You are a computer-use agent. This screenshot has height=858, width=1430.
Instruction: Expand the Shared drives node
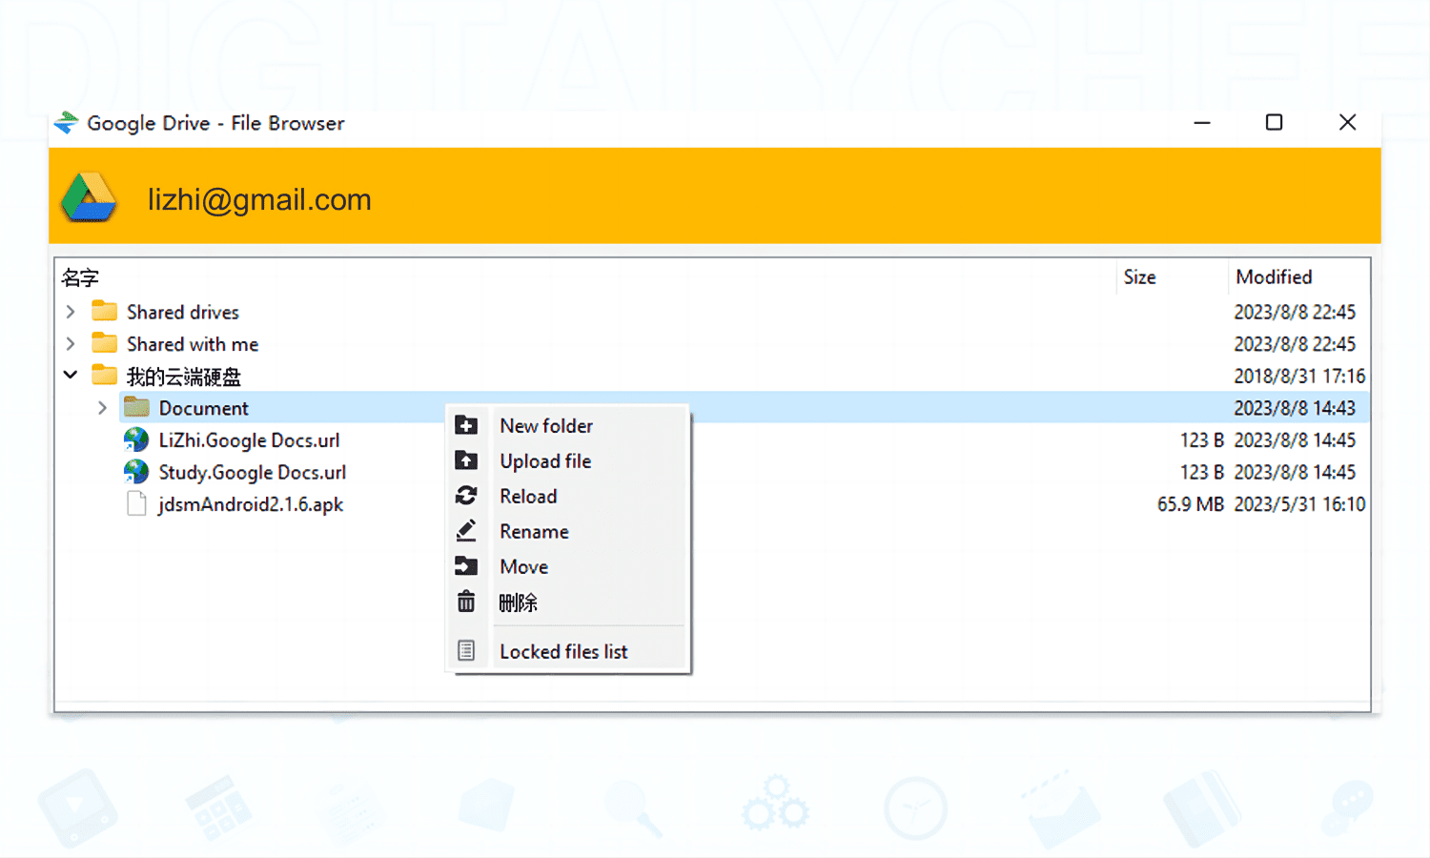click(x=70, y=311)
